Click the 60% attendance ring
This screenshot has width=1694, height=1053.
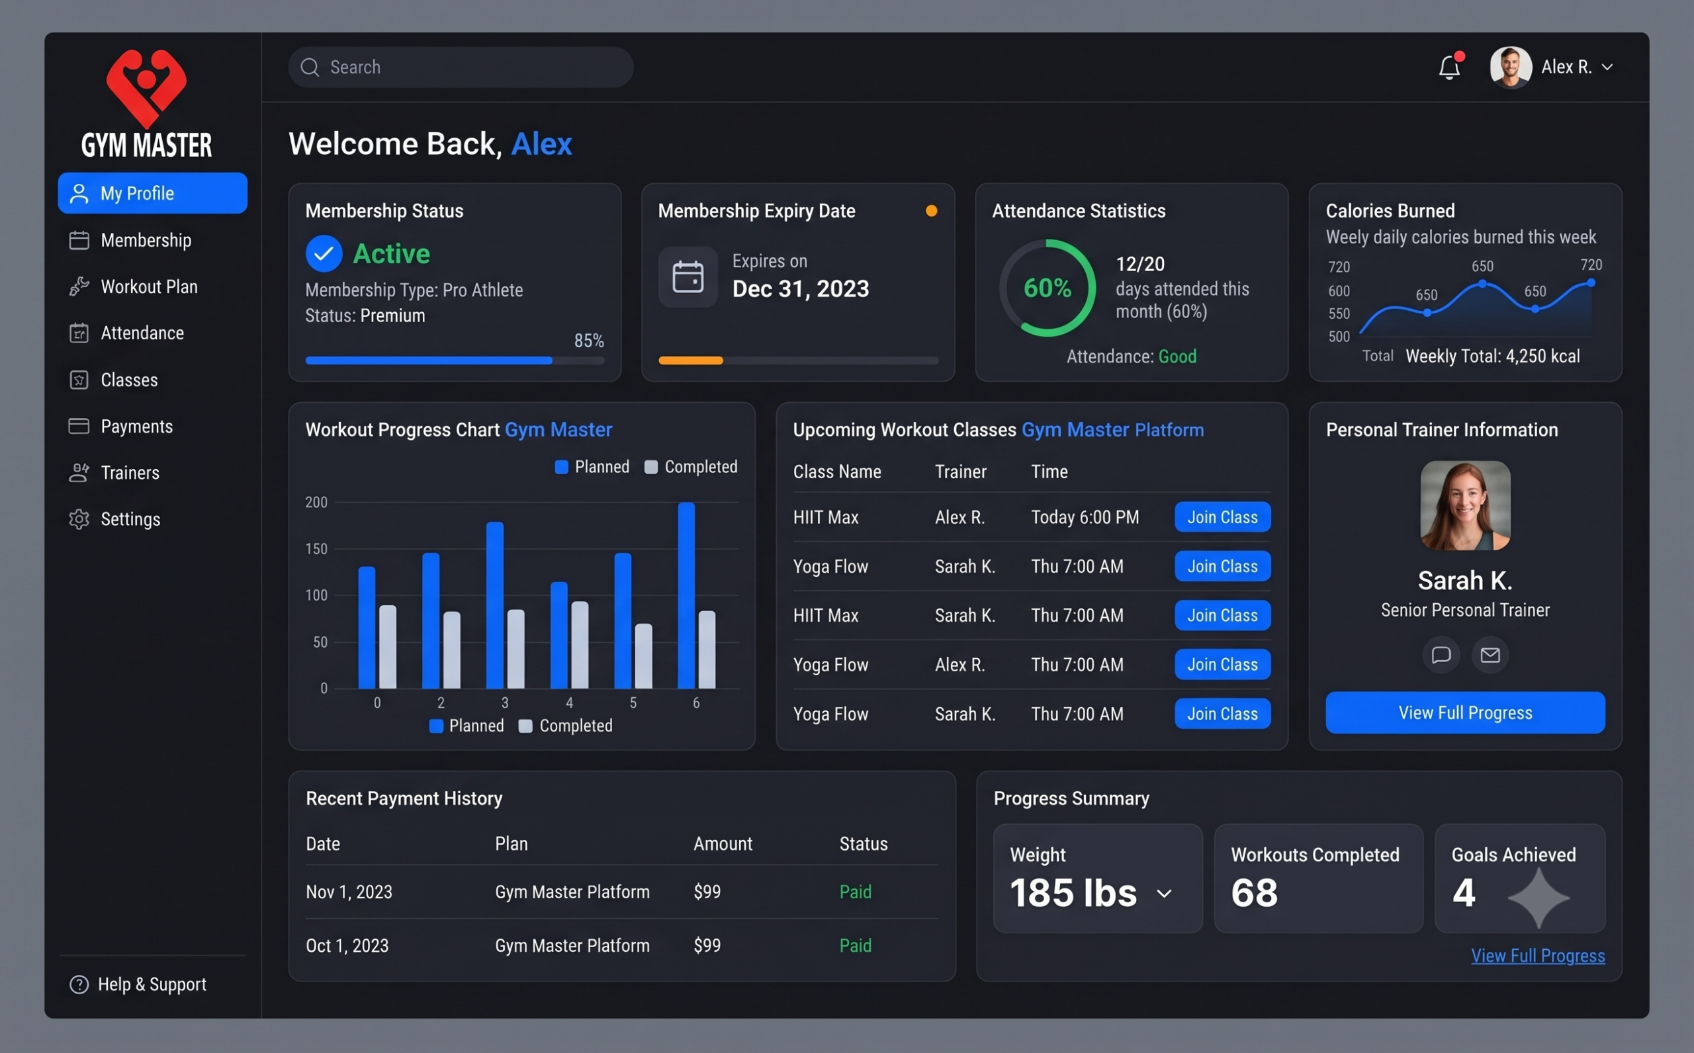1048,288
